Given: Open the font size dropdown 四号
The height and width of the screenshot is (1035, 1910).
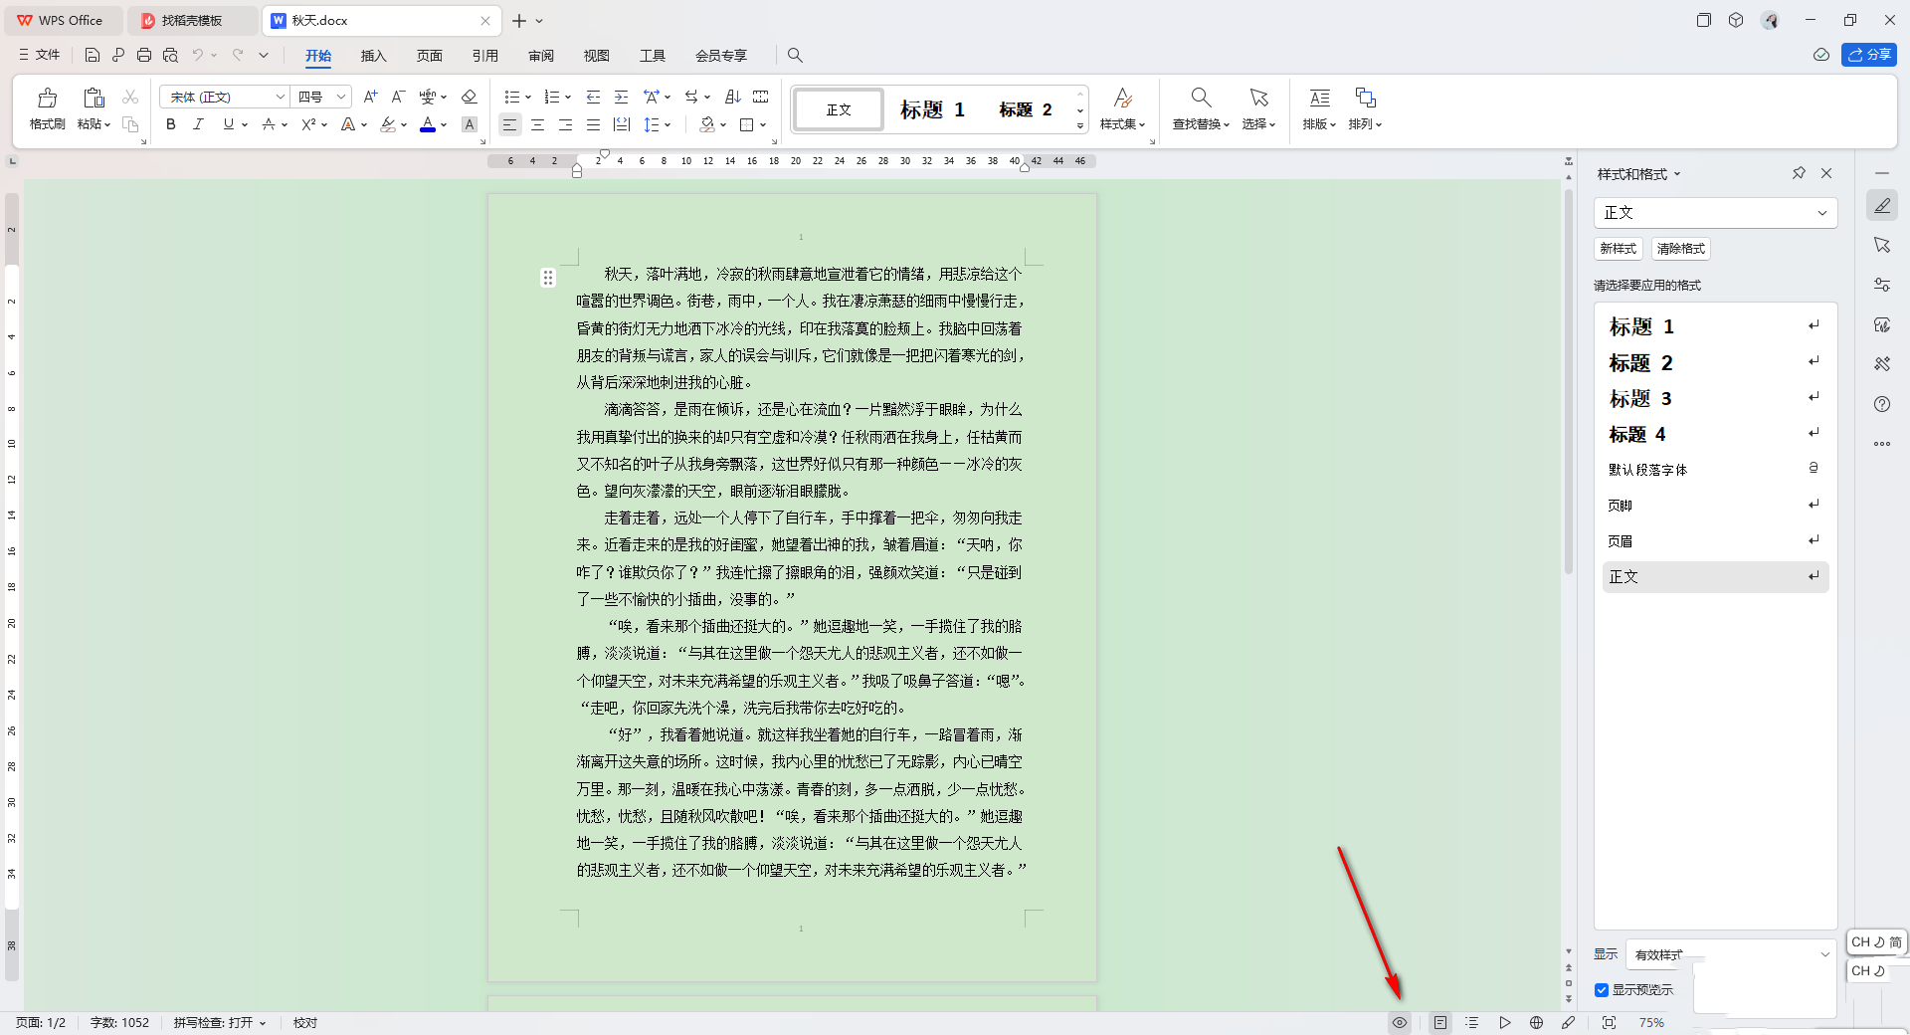Looking at the screenshot, I should (x=341, y=97).
